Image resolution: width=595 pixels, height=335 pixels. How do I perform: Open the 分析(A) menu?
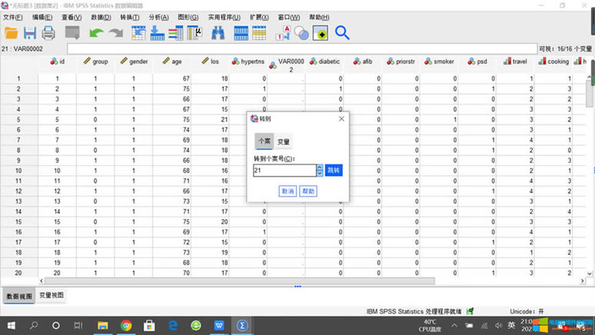158,17
